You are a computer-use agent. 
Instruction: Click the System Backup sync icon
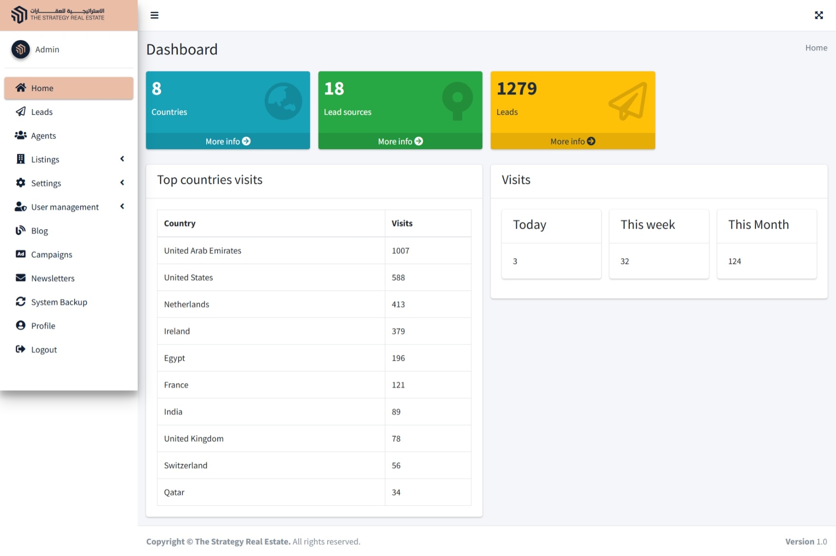pyautogui.click(x=20, y=302)
